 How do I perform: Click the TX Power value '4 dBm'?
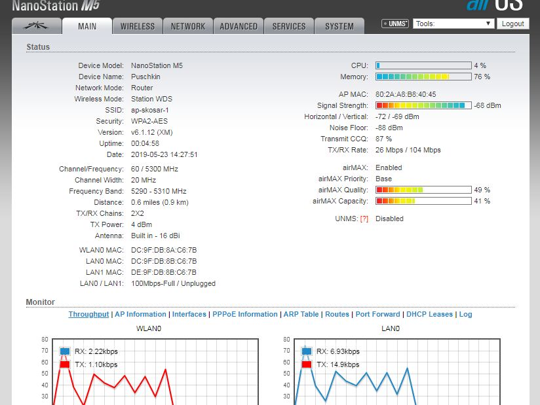coord(142,224)
